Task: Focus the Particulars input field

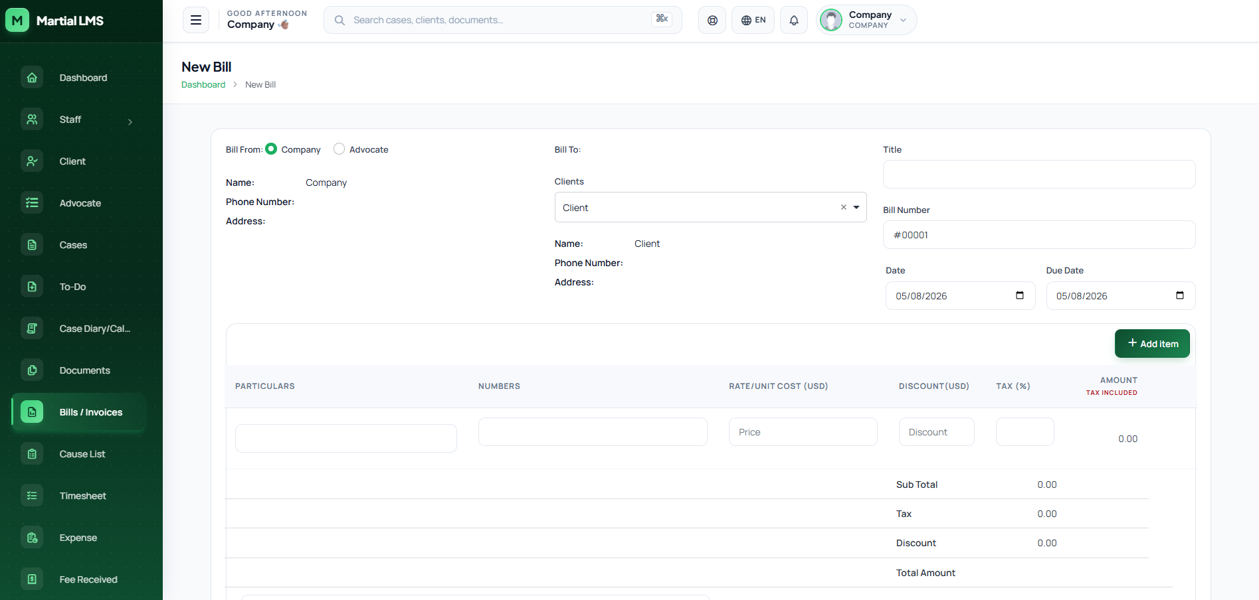Action: tap(346, 438)
